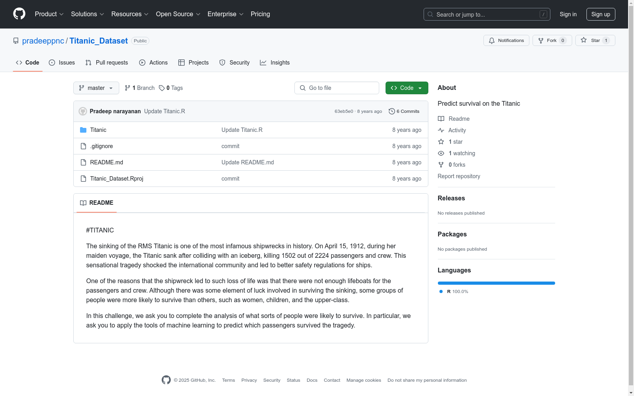Image resolution: width=634 pixels, height=396 pixels.
Task: Open the 63eb5e0 commit link
Action: tap(344, 111)
